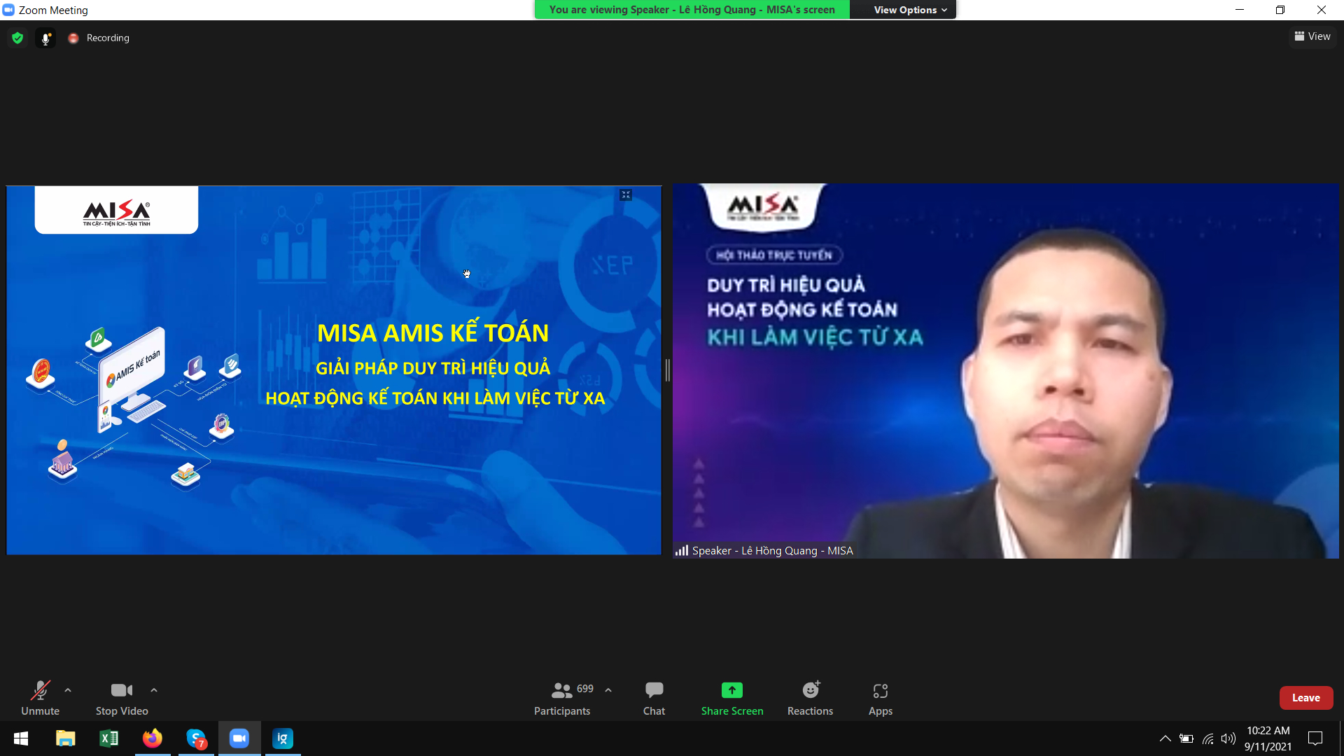Unmute the microphone
1344x756 pixels.
[40, 698]
